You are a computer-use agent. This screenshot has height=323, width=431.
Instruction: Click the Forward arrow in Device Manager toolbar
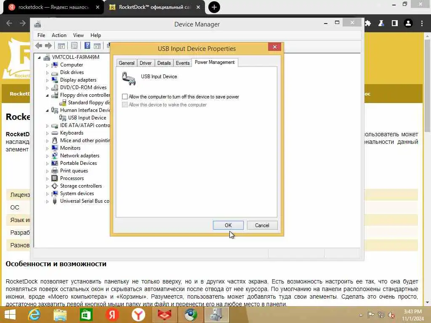pyautogui.click(x=48, y=45)
